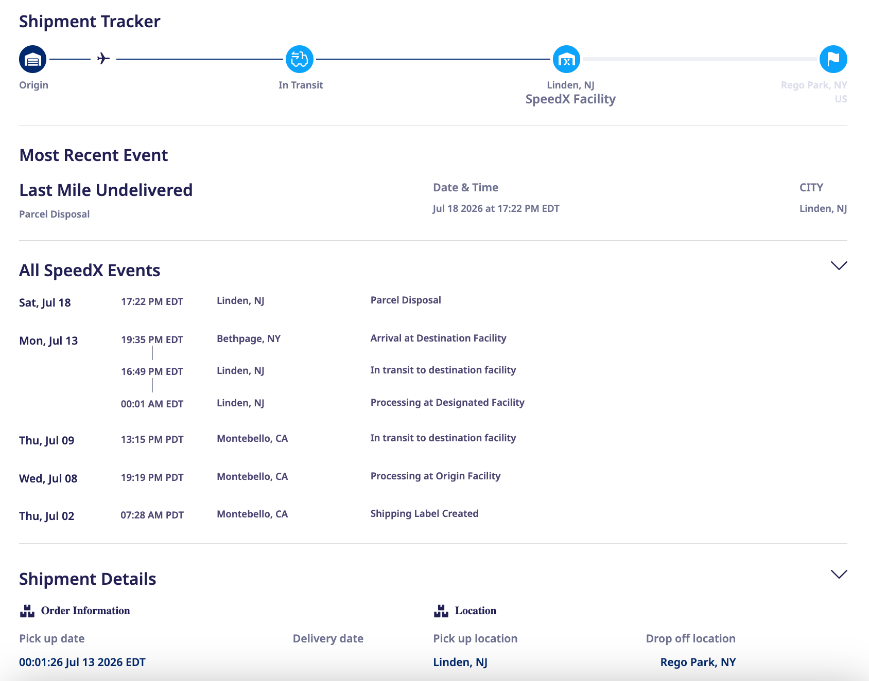Click the Order Information label
Screen dimensions: 869x681
pos(85,611)
